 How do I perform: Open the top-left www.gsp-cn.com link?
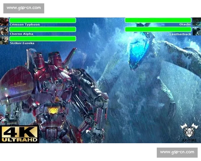click(x=24, y=8)
